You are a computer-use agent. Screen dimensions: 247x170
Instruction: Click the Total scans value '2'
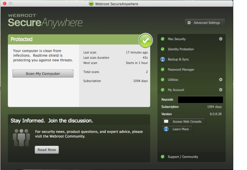(147, 72)
